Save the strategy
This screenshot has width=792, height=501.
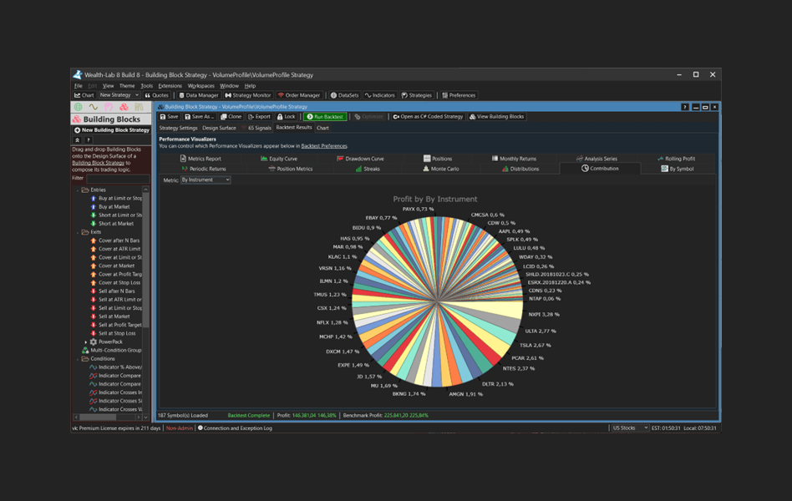tap(170, 117)
